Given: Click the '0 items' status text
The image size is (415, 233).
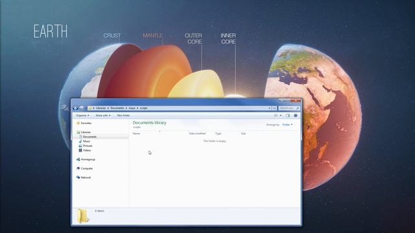Looking at the screenshot, I should (x=99, y=211).
